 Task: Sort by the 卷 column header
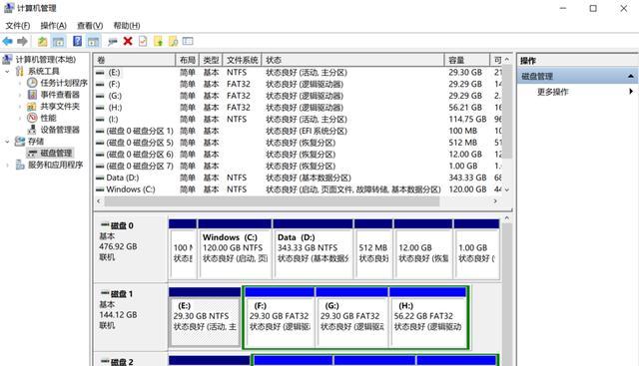[135, 60]
